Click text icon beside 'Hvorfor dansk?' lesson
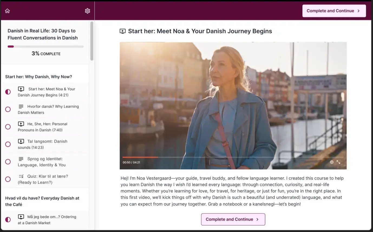This screenshot has height=232, width=373. (x=21, y=106)
